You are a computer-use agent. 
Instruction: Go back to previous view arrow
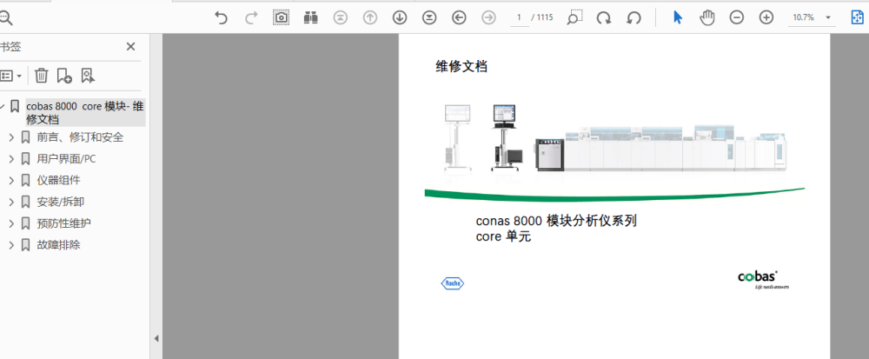[x=459, y=17]
